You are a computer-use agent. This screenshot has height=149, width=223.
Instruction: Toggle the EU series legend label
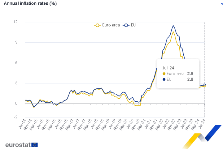[133, 25]
